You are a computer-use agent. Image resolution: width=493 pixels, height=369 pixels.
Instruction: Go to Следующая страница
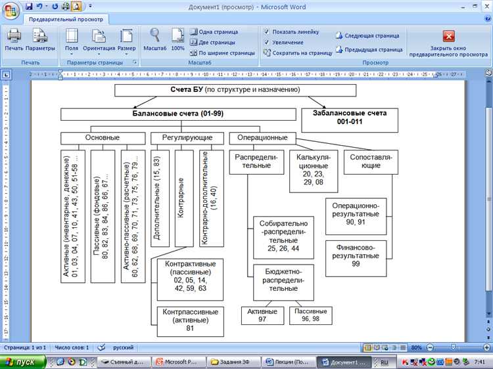click(x=368, y=35)
